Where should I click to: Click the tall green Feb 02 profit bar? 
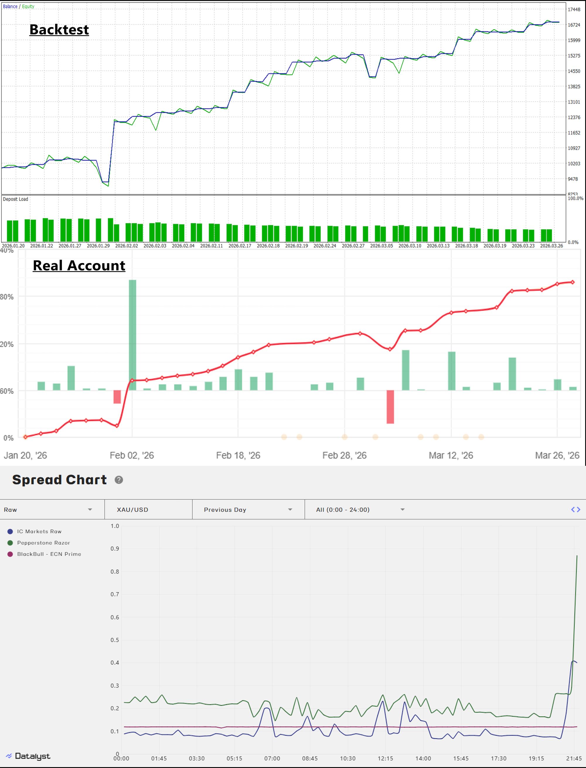pos(132,335)
